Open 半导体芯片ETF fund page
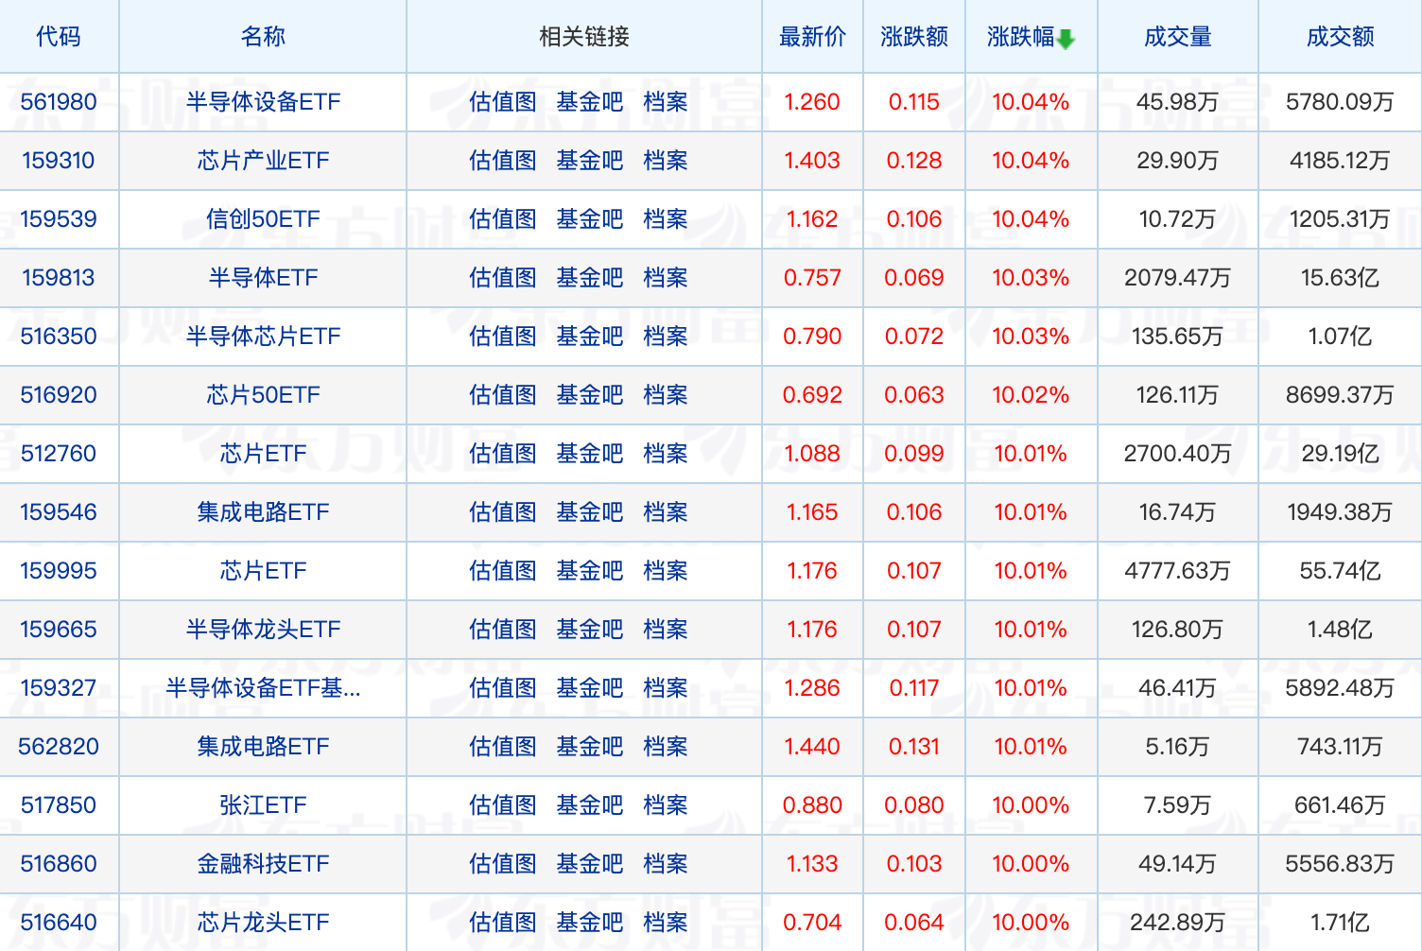The width and height of the screenshot is (1422, 951). [263, 337]
